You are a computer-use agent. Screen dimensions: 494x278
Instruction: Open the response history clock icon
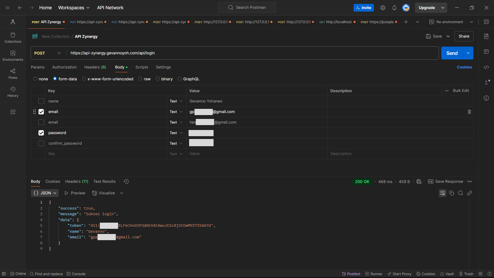pyautogui.click(x=126, y=181)
